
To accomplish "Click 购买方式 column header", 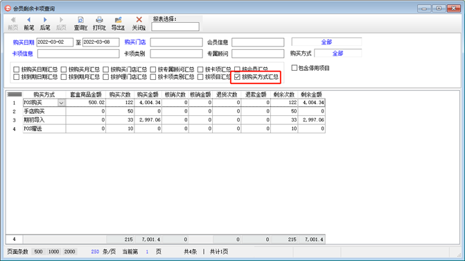I will click(x=44, y=94).
